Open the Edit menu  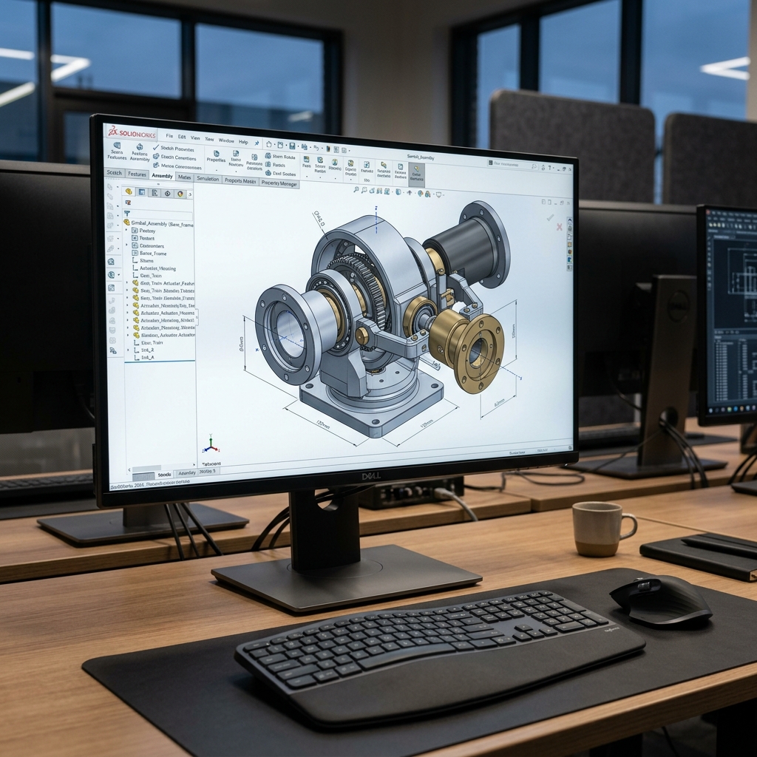(x=182, y=136)
